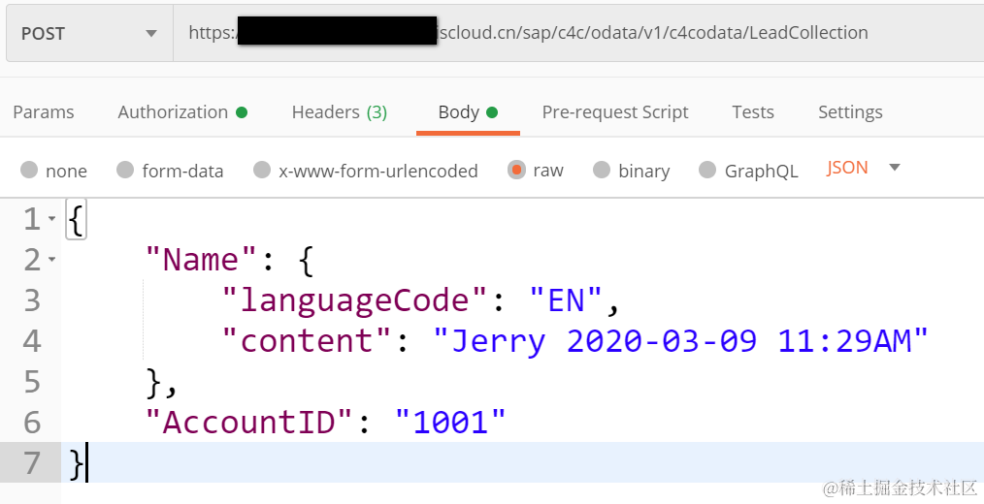Collapse the Name object at line 2
Image resolution: width=984 pixels, height=504 pixels.
point(52,260)
